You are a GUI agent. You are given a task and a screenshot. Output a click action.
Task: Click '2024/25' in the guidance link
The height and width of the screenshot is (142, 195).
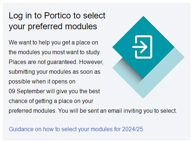pos(133,129)
